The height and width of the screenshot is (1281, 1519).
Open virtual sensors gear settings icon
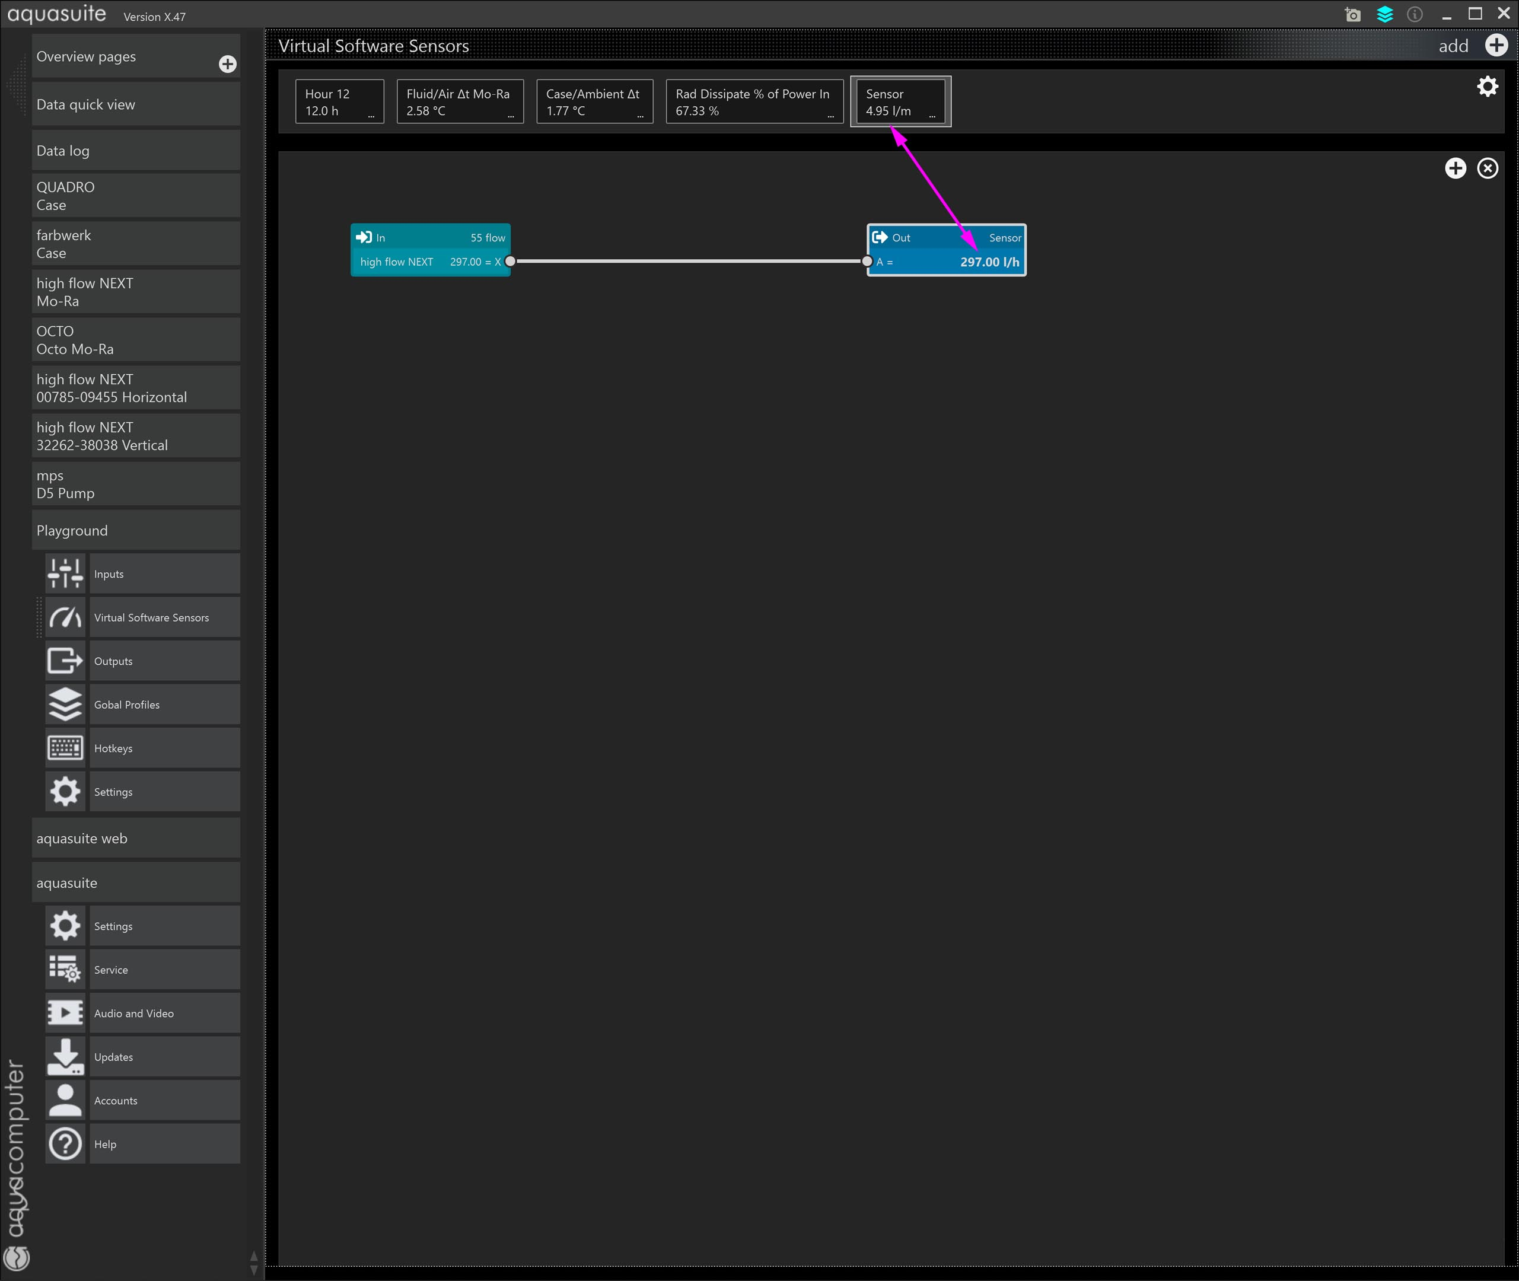click(1487, 87)
